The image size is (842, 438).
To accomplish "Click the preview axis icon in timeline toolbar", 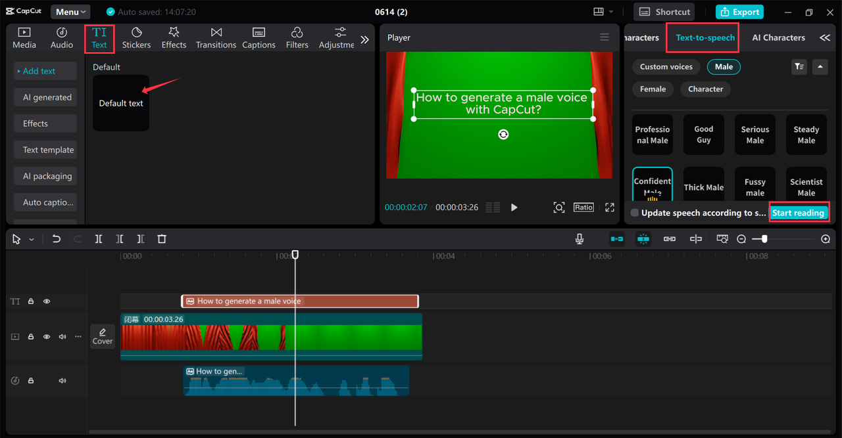I will (696, 239).
